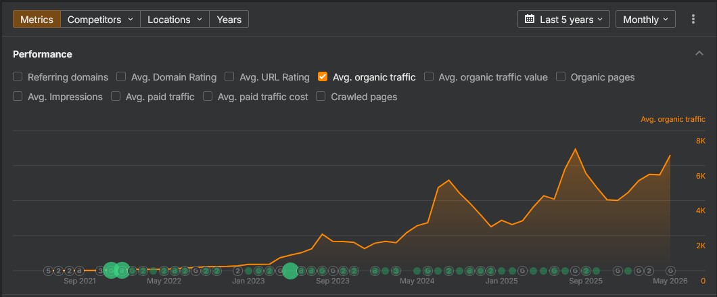Switch to the Years tab
Image resolution: width=717 pixels, height=297 pixels.
click(x=229, y=19)
